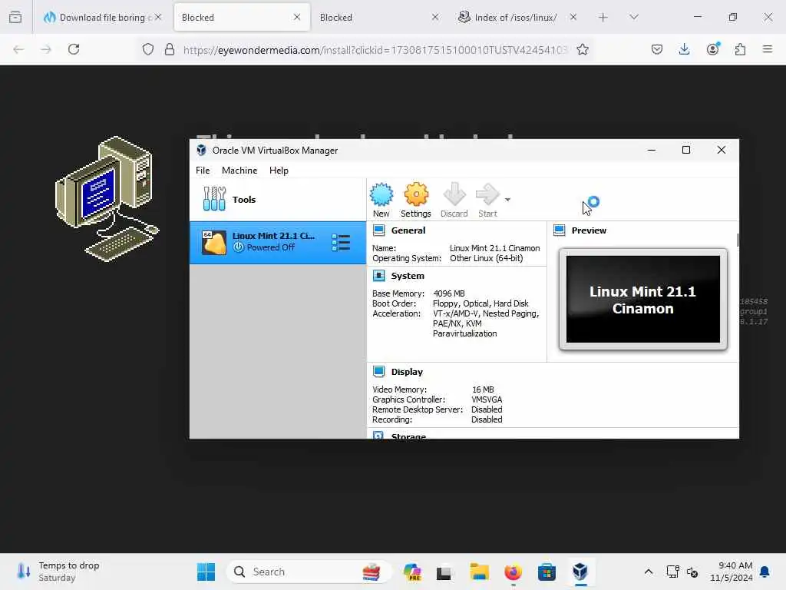786x590 pixels.
Task: Click the Firefox View icon
Action: [x=15, y=17]
